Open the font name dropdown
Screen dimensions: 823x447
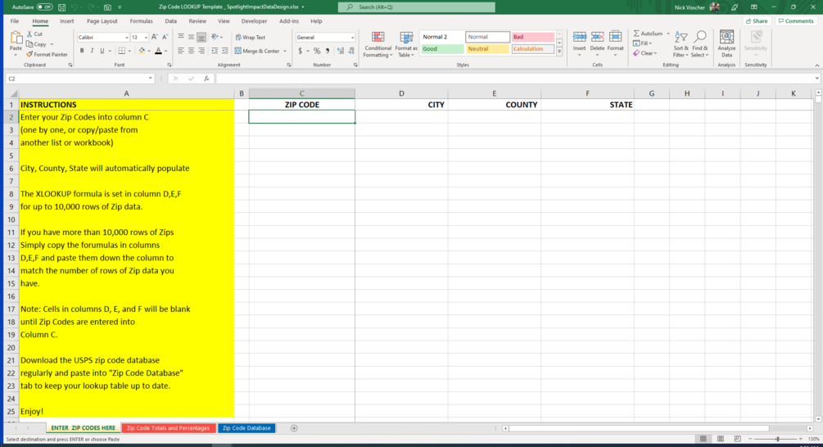tap(126, 38)
